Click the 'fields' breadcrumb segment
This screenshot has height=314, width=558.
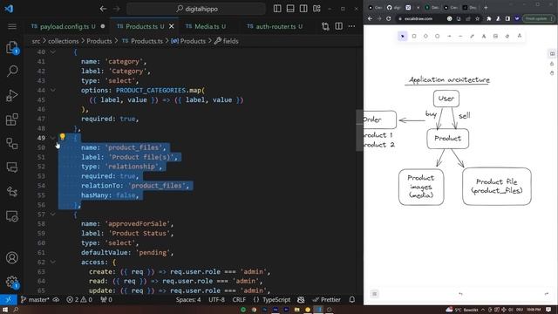[x=230, y=41]
